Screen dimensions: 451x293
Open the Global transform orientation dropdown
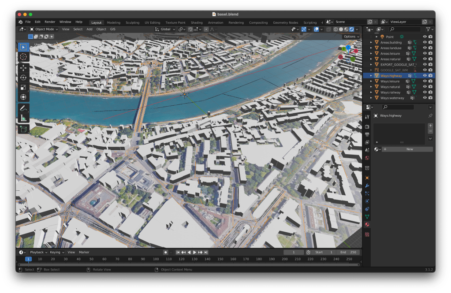165,29
